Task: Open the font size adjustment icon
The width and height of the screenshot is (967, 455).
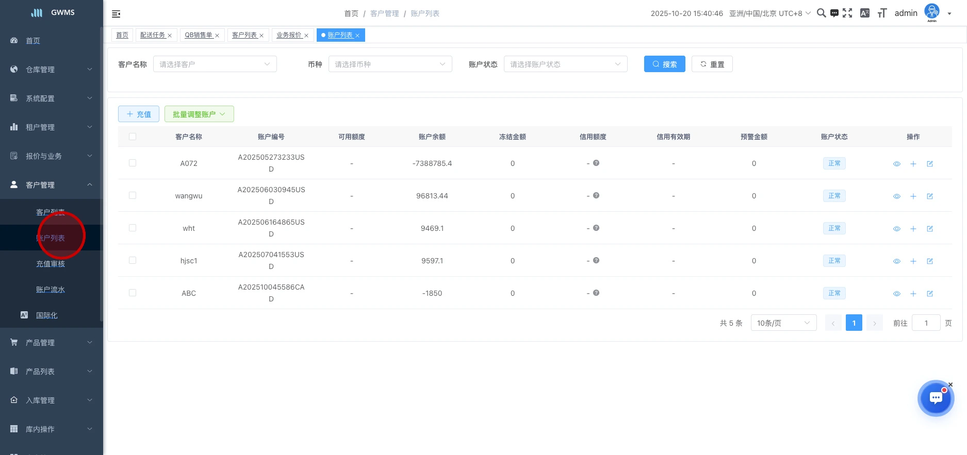Action: (x=882, y=13)
